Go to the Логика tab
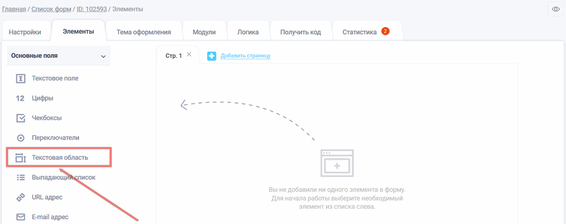This screenshot has width=566, height=224. 248,32
